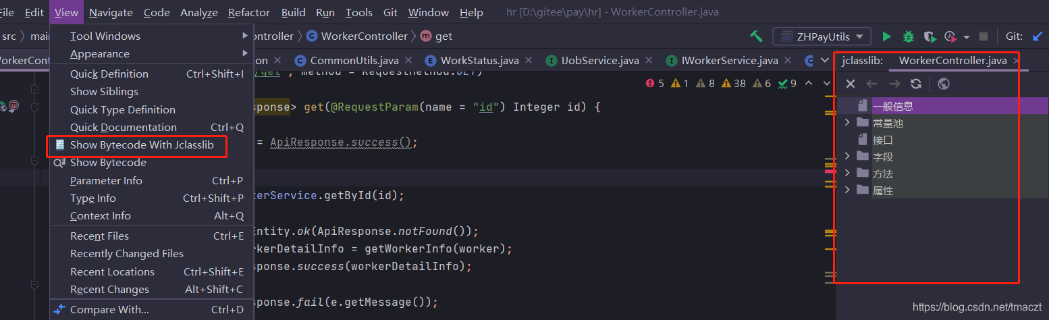Expand the 方法 tree node
The height and width of the screenshot is (320, 1049).
point(848,174)
